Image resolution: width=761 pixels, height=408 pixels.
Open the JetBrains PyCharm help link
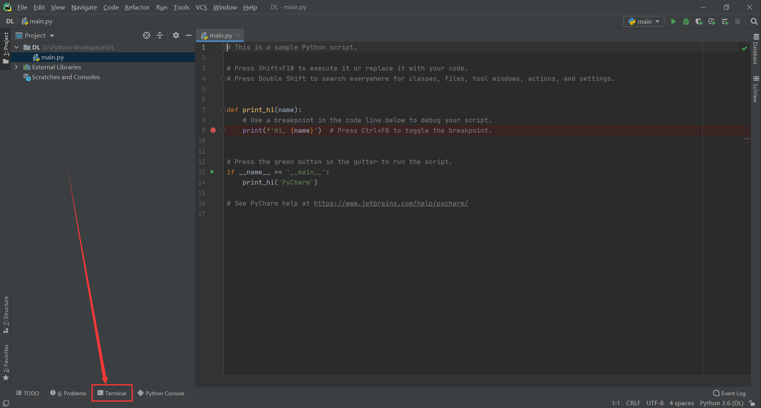[391, 203]
